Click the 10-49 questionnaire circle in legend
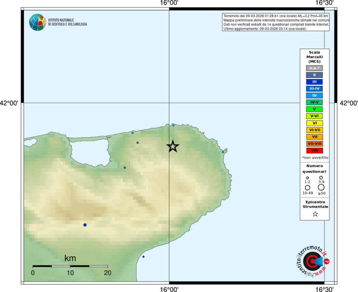 click(308, 188)
